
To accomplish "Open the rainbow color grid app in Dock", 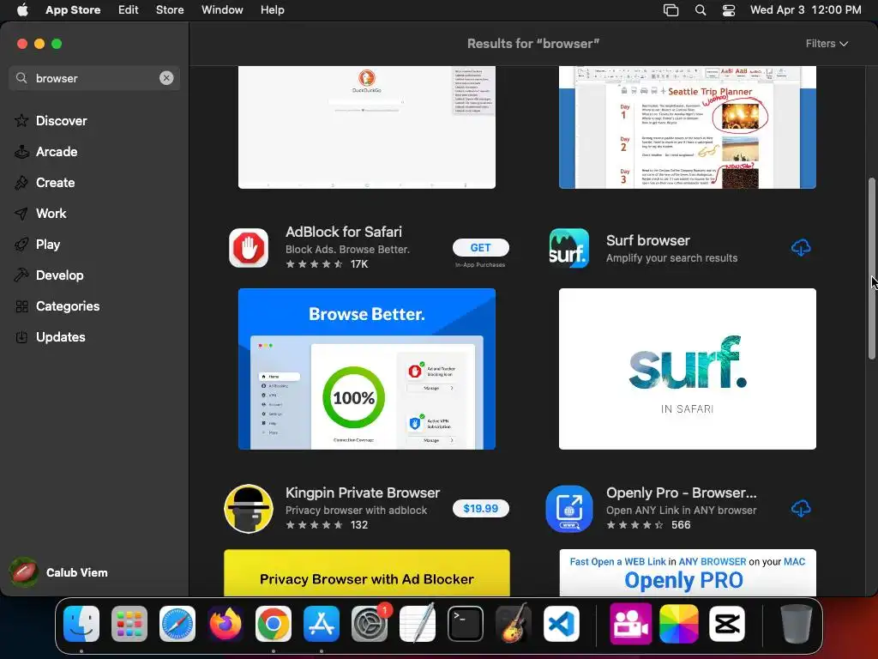I will coord(679,624).
